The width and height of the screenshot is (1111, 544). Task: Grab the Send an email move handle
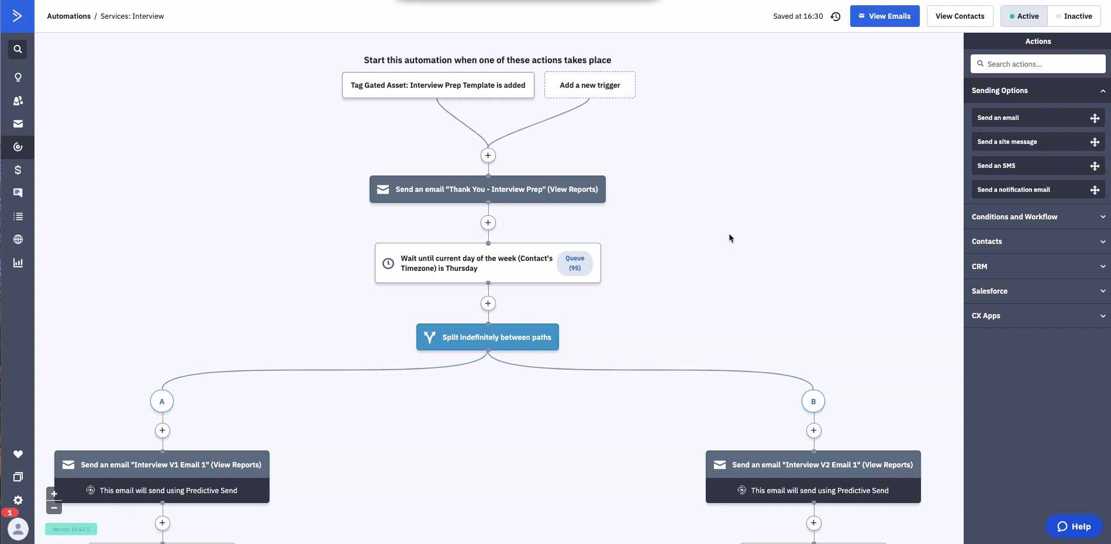[1095, 118]
